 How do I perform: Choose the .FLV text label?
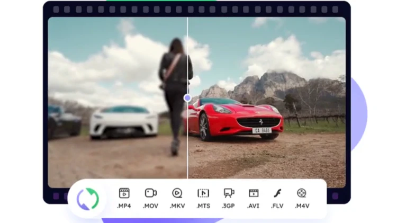click(x=277, y=206)
